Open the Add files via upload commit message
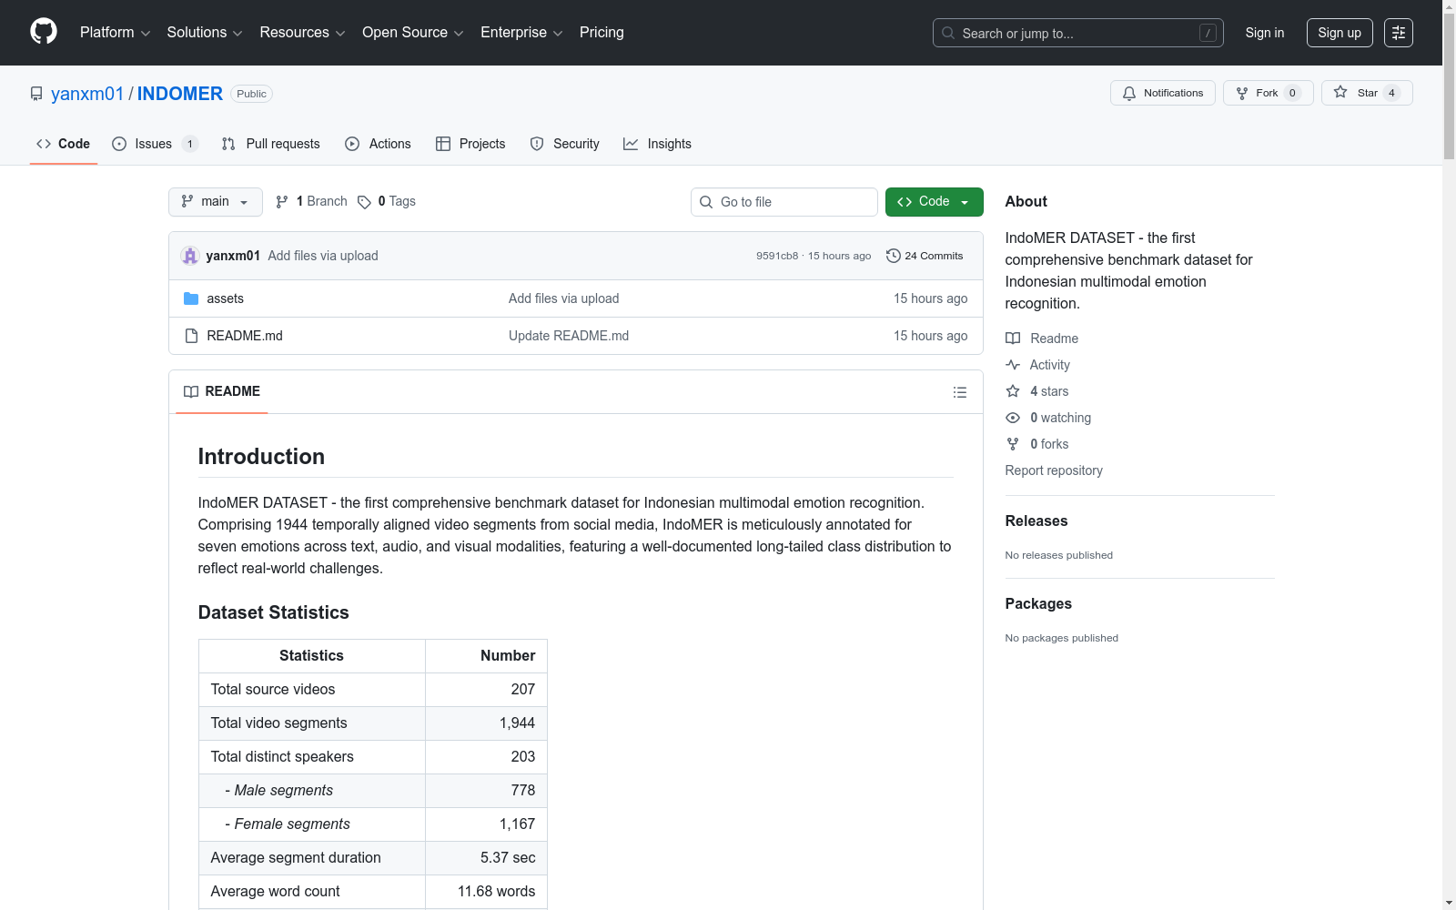1456x910 pixels. [323, 256]
